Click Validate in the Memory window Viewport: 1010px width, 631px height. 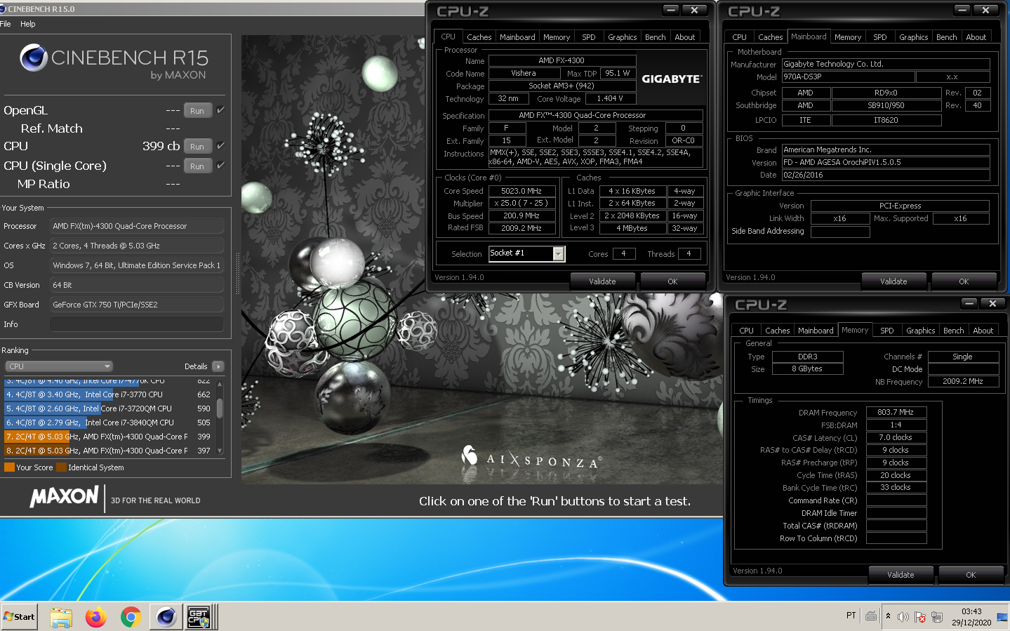pos(901,575)
